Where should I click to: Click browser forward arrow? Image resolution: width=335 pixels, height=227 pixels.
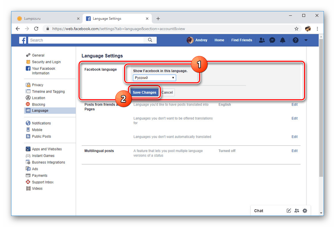point(27,28)
